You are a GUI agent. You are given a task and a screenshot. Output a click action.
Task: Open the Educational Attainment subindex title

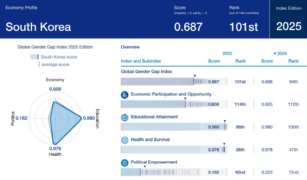click(x=154, y=117)
